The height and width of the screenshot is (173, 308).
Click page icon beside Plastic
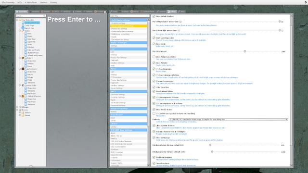26,37
